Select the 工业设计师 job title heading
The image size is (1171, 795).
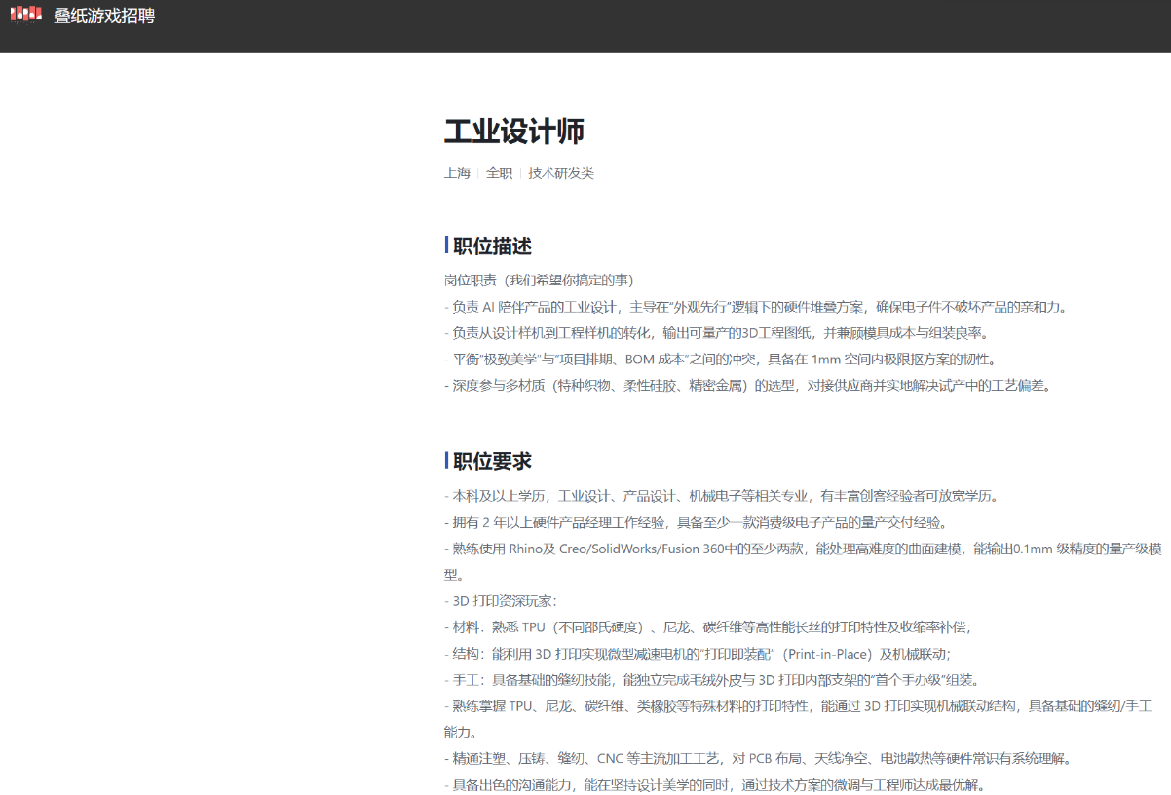tap(514, 132)
